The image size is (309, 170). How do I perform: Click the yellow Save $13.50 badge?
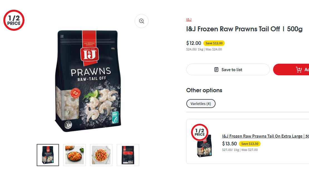pyautogui.click(x=250, y=144)
